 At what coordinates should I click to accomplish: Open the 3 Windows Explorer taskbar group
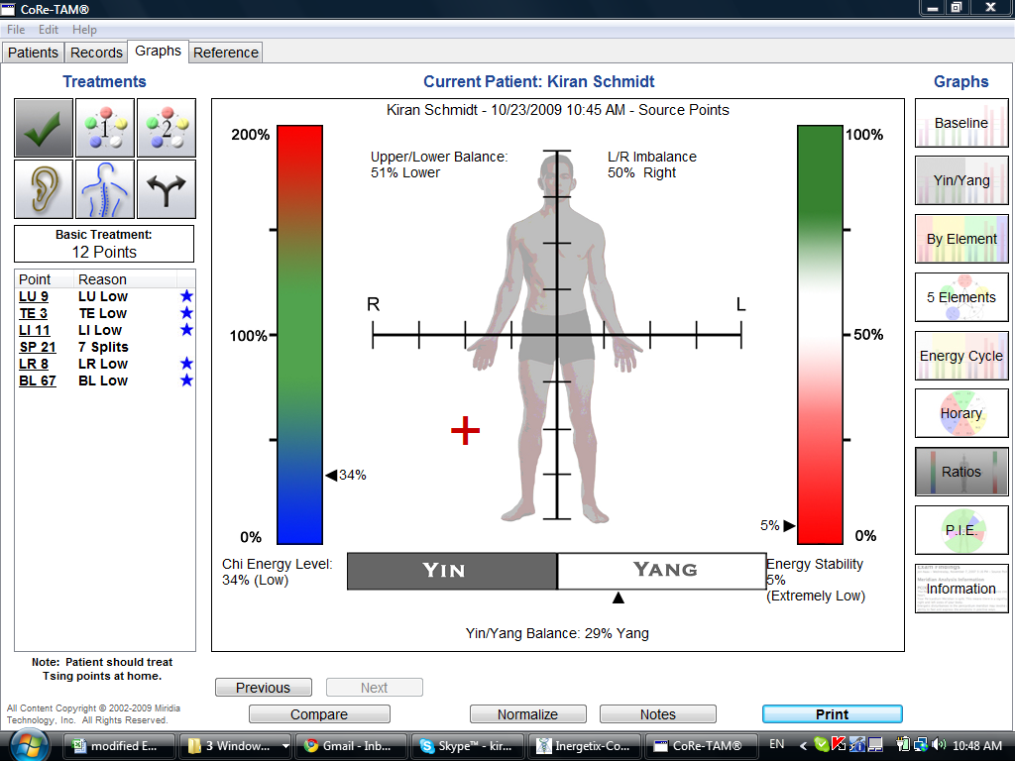pyautogui.click(x=236, y=745)
